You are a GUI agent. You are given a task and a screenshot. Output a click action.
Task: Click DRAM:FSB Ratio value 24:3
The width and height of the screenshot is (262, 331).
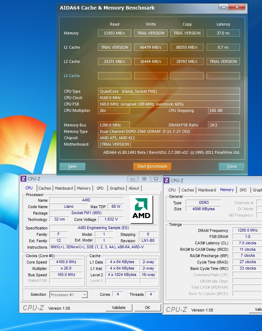(x=224, y=125)
